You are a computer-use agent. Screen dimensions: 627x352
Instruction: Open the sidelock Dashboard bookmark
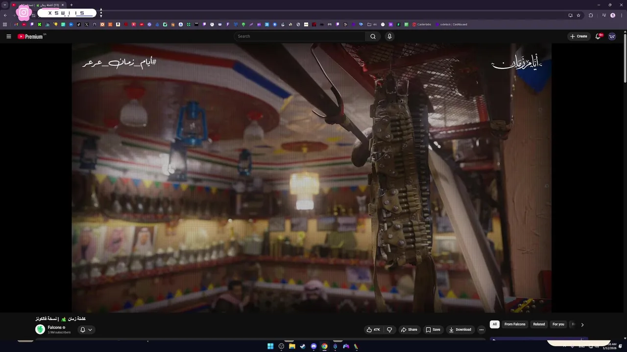pos(451,24)
